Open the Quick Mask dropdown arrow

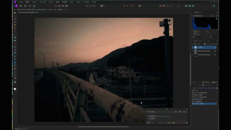(x=104, y=6)
